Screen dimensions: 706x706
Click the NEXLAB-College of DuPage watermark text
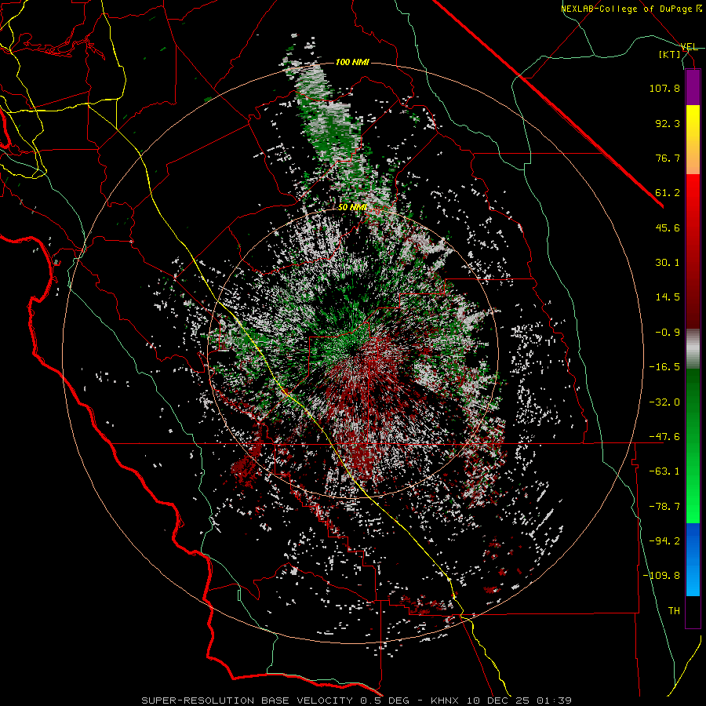pyautogui.click(x=631, y=9)
